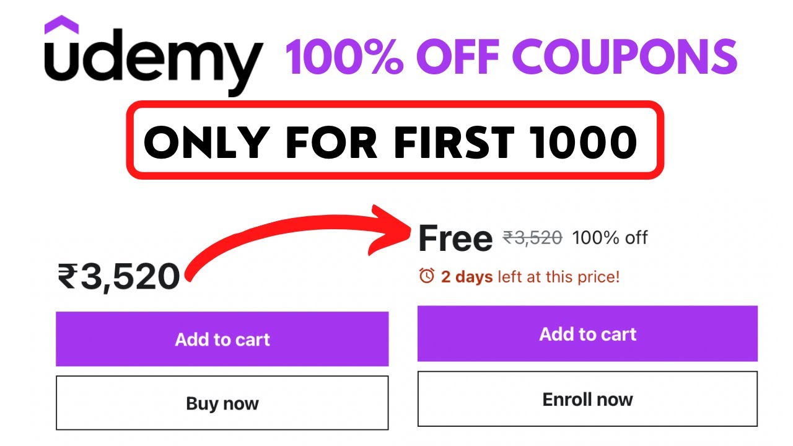The height and width of the screenshot is (446, 793).
Task: Click the 100% off label next to Free
Action: click(610, 237)
